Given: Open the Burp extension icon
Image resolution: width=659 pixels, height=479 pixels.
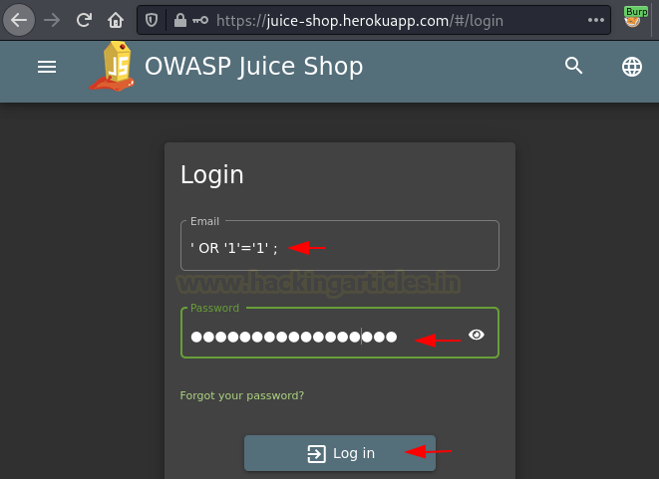Looking at the screenshot, I should 634,18.
